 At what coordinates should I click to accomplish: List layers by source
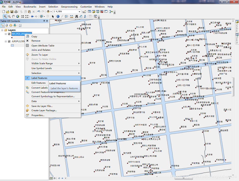pyautogui.click(x=7, y=25)
